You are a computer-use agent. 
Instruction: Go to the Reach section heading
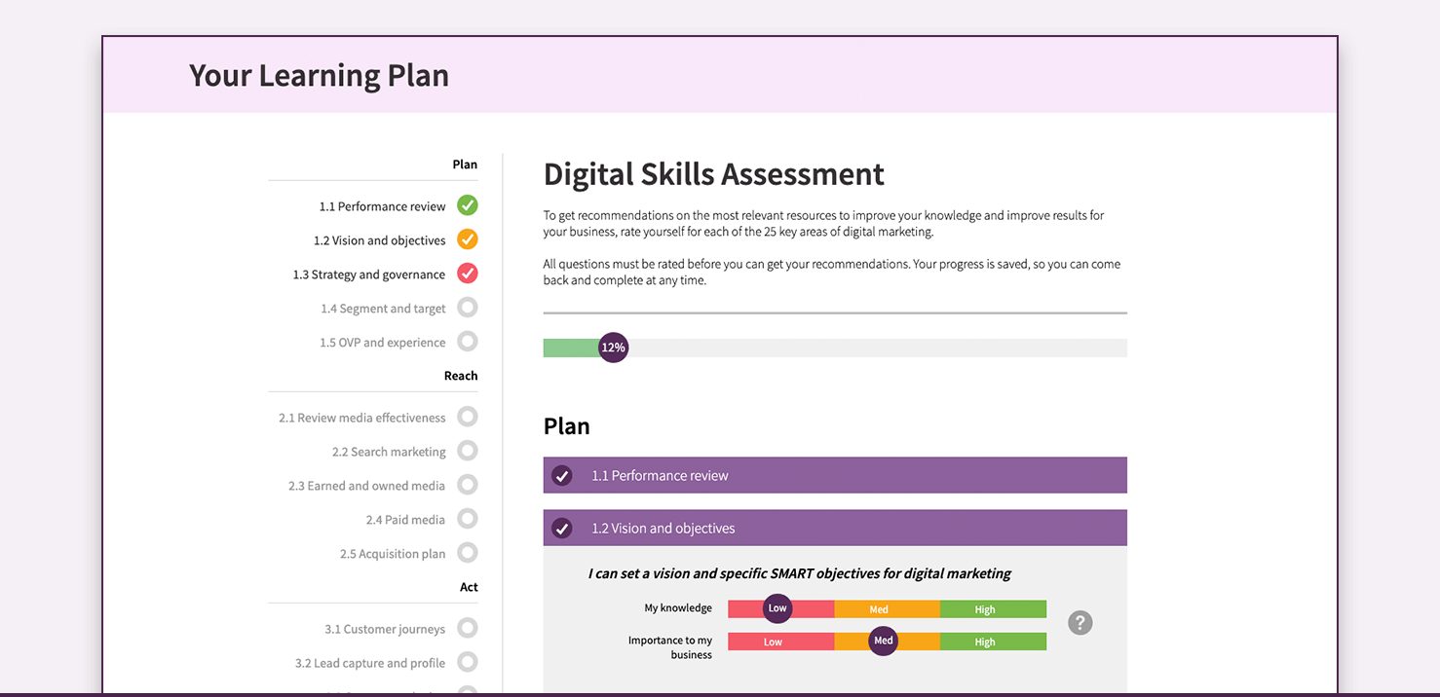pos(461,375)
